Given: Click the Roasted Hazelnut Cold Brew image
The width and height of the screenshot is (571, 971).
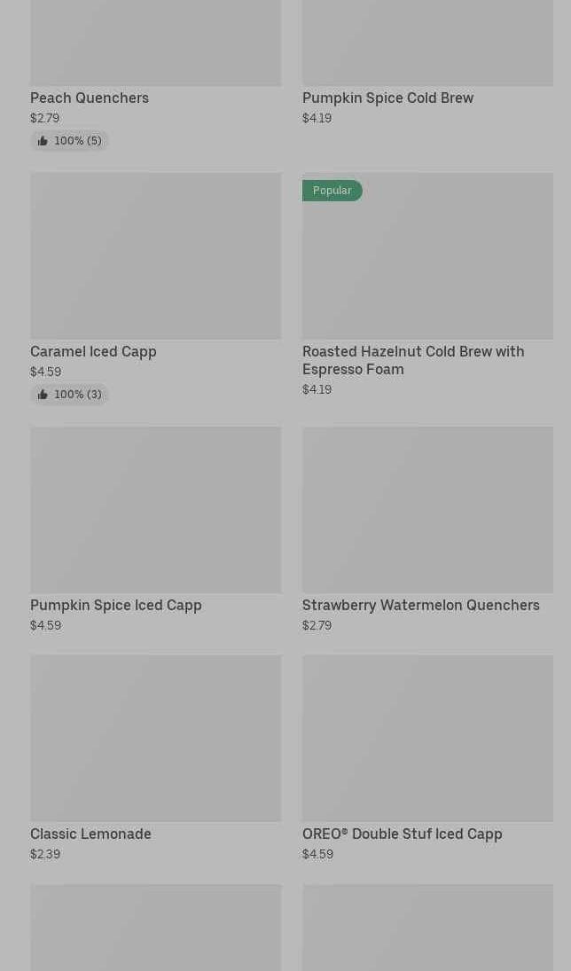Looking at the screenshot, I should point(427,266).
